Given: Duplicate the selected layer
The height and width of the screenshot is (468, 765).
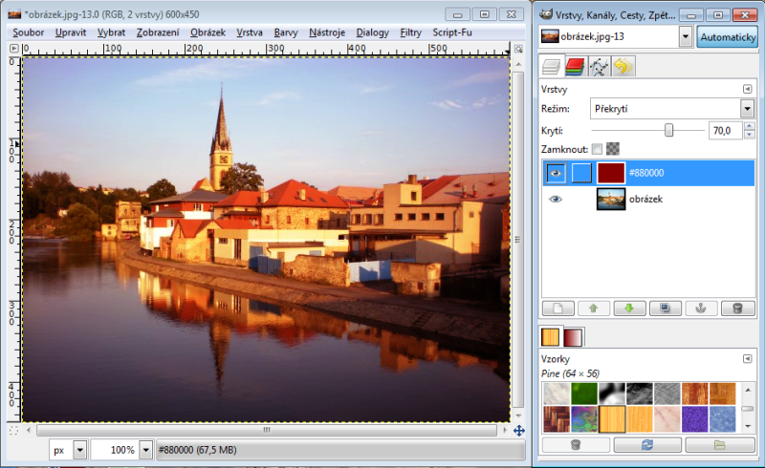Looking at the screenshot, I should click(664, 308).
